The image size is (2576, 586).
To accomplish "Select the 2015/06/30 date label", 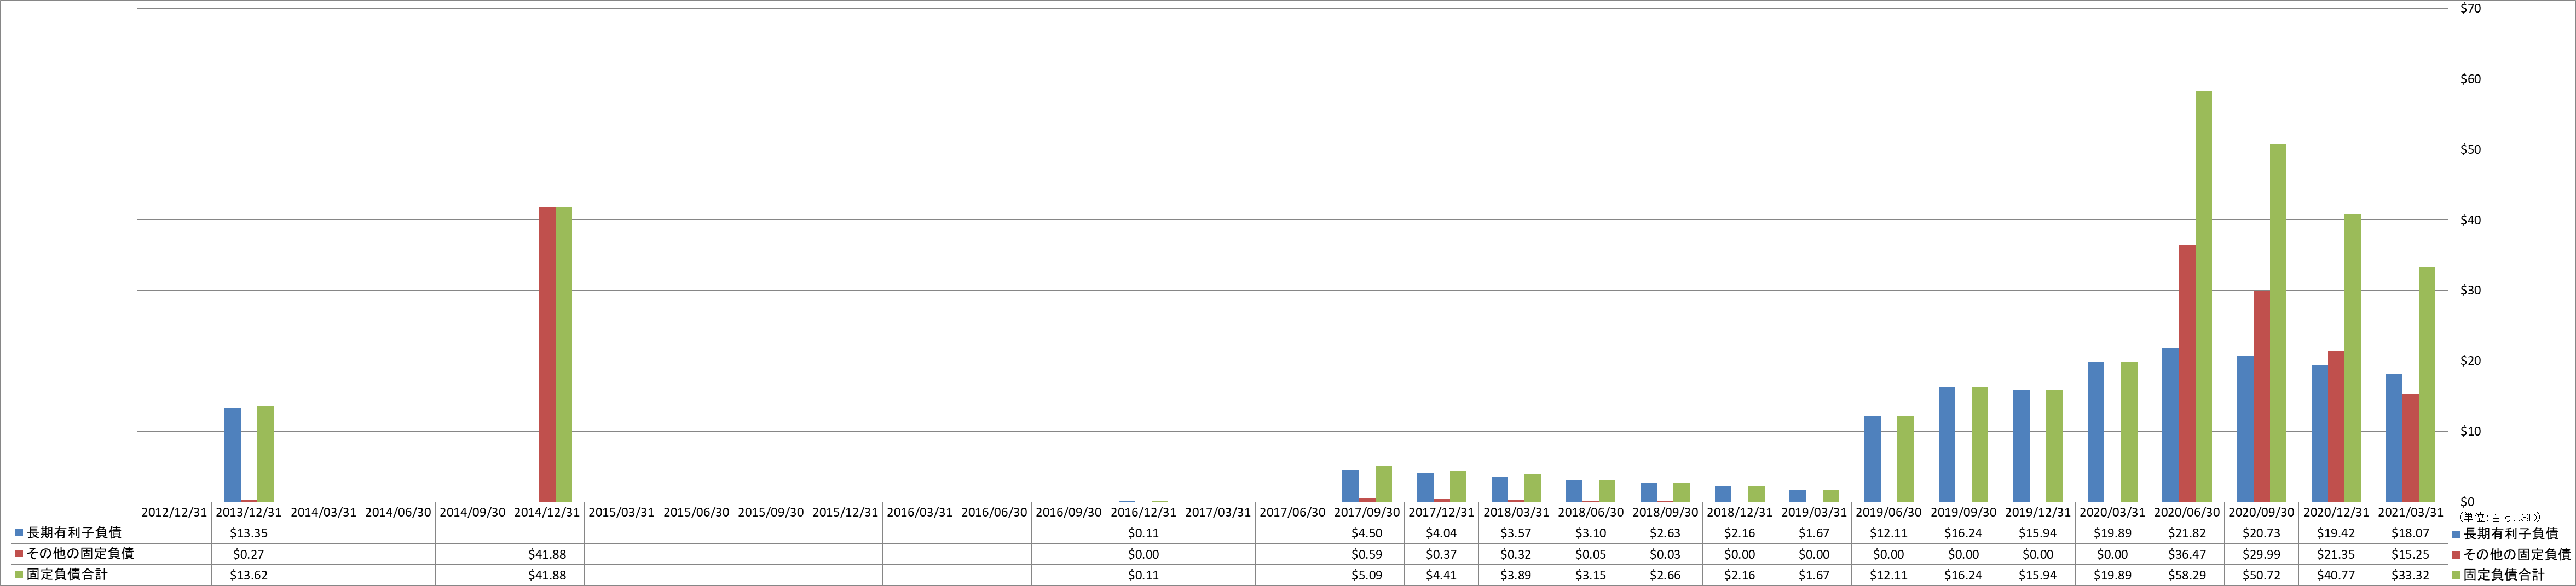I will [696, 512].
